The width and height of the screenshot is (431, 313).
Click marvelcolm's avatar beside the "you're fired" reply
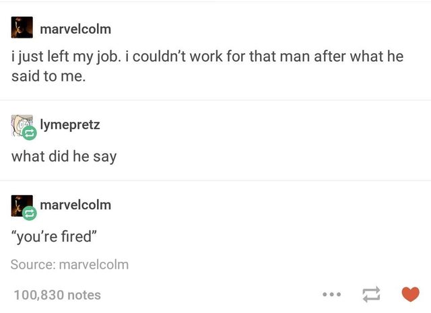tap(20, 204)
